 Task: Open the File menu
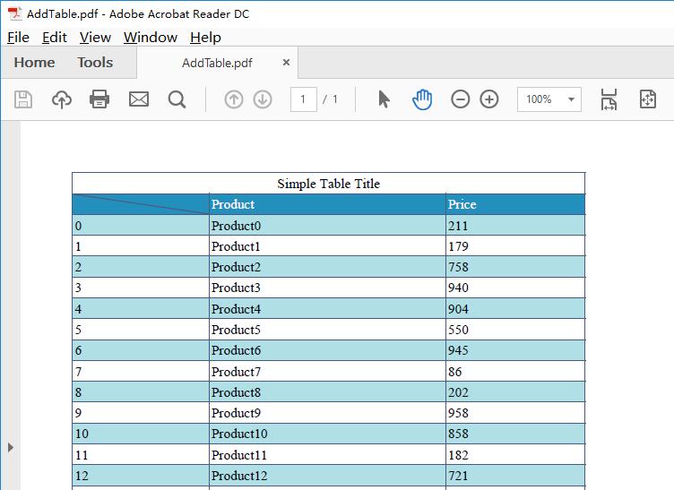click(18, 37)
